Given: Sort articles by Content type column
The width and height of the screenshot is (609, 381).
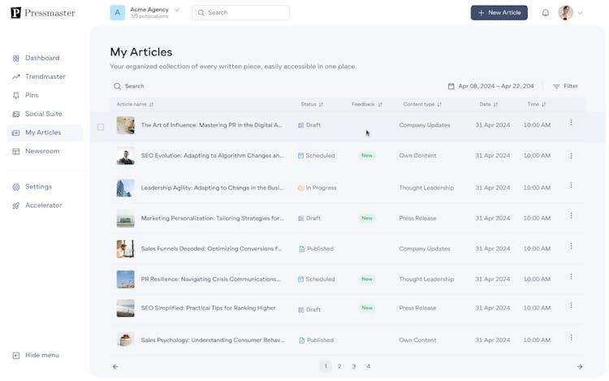Looking at the screenshot, I should (422, 104).
